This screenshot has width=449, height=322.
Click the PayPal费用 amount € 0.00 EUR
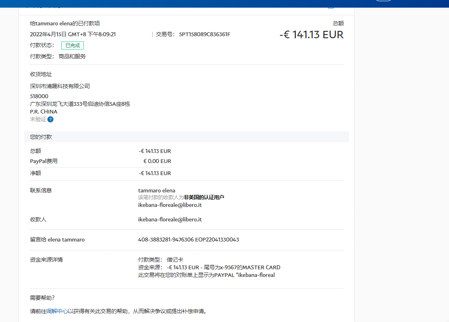click(x=157, y=161)
